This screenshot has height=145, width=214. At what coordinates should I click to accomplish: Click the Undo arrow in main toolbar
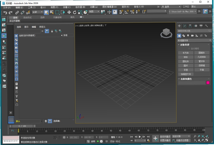coord(5,12)
